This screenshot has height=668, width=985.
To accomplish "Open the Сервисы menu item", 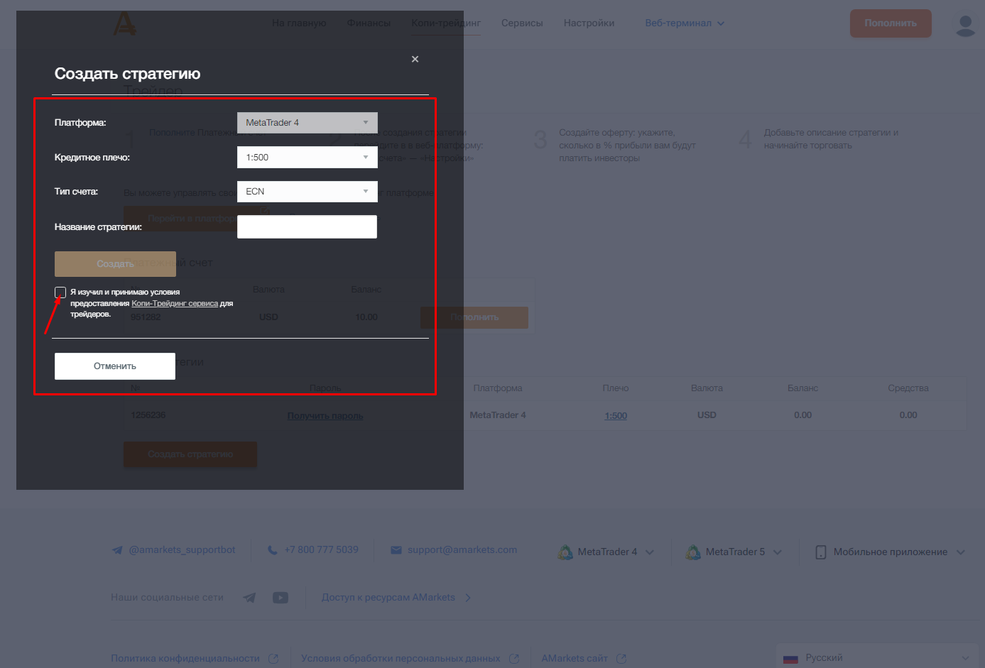I will point(522,23).
